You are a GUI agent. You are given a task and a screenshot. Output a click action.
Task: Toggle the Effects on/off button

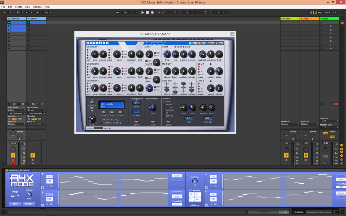point(168,122)
